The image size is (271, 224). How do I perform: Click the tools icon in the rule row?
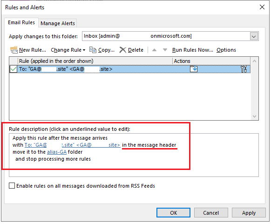click(x=244, y=69)
